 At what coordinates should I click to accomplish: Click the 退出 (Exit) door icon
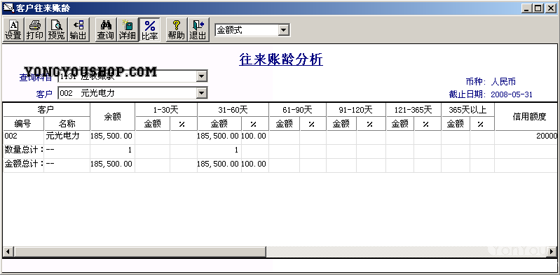click(198, 30)
